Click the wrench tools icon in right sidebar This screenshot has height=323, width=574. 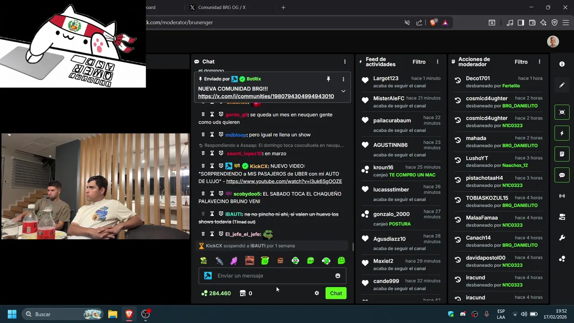click(562, 238)
